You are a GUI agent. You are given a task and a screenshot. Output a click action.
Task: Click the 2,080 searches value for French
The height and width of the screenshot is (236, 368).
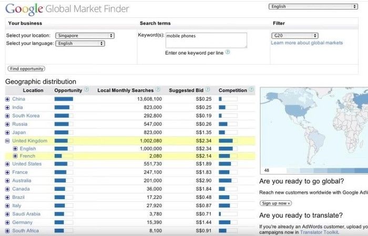156,156
